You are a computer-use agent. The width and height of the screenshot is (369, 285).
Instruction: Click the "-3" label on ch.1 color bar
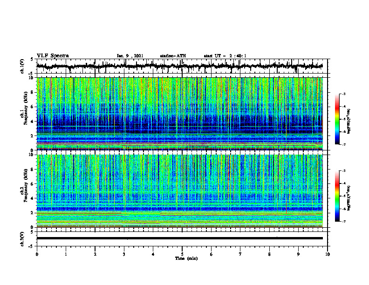[344, 94]
